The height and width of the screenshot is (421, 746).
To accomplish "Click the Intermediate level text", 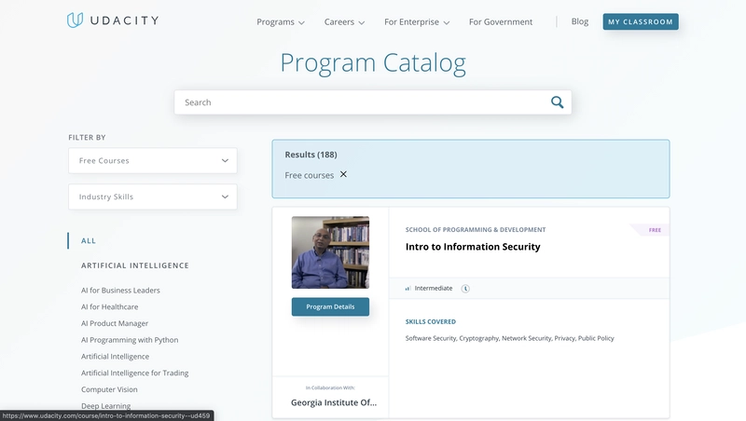I will point(434,289).
